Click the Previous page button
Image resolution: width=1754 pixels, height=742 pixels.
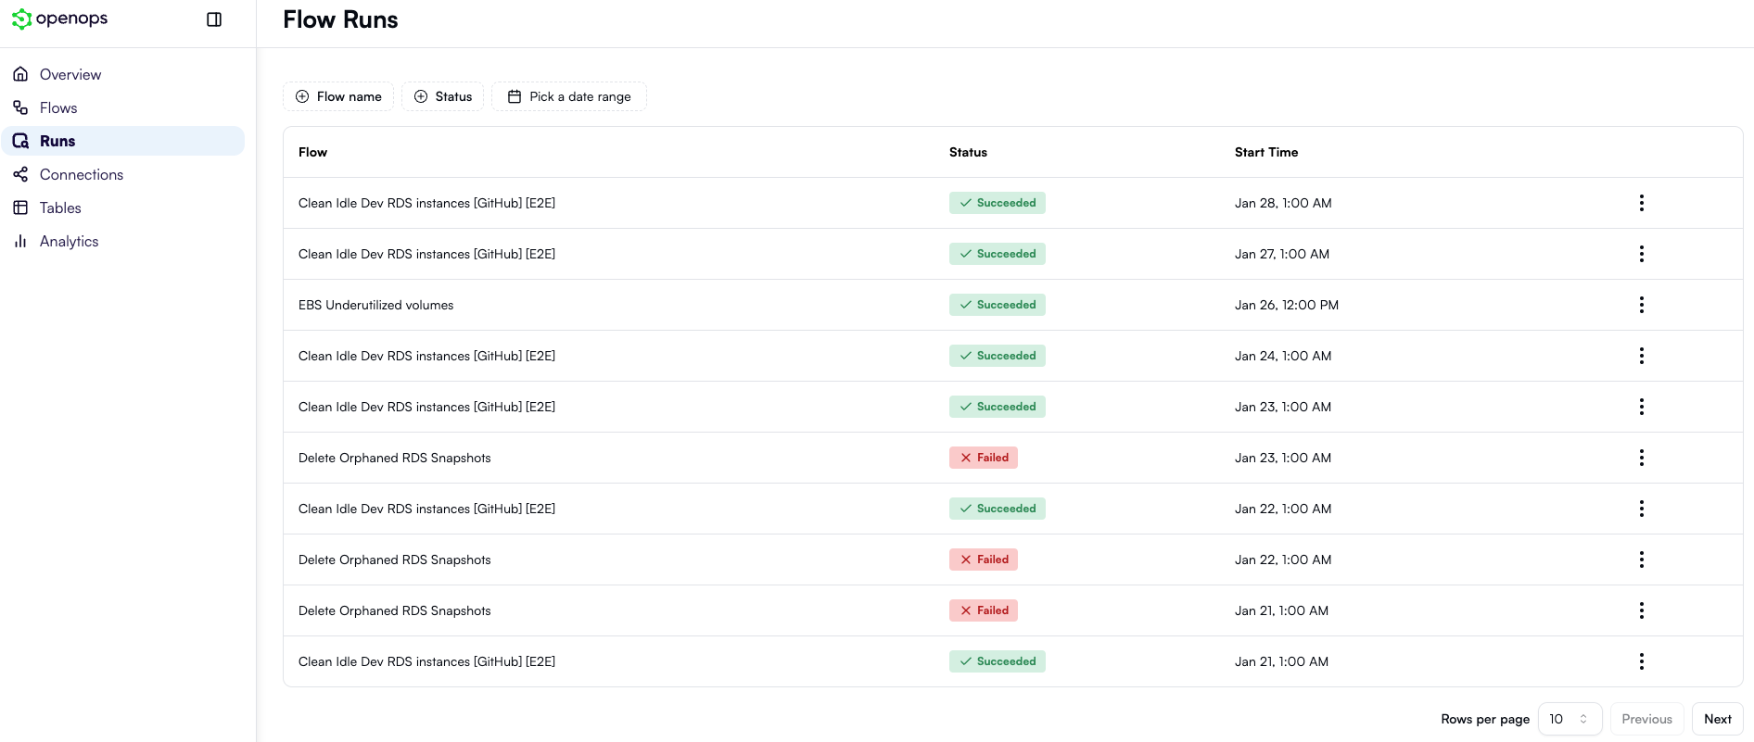(1646, 719)
